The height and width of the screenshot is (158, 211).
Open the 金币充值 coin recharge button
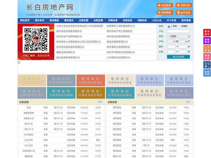[x=184, y=13]
